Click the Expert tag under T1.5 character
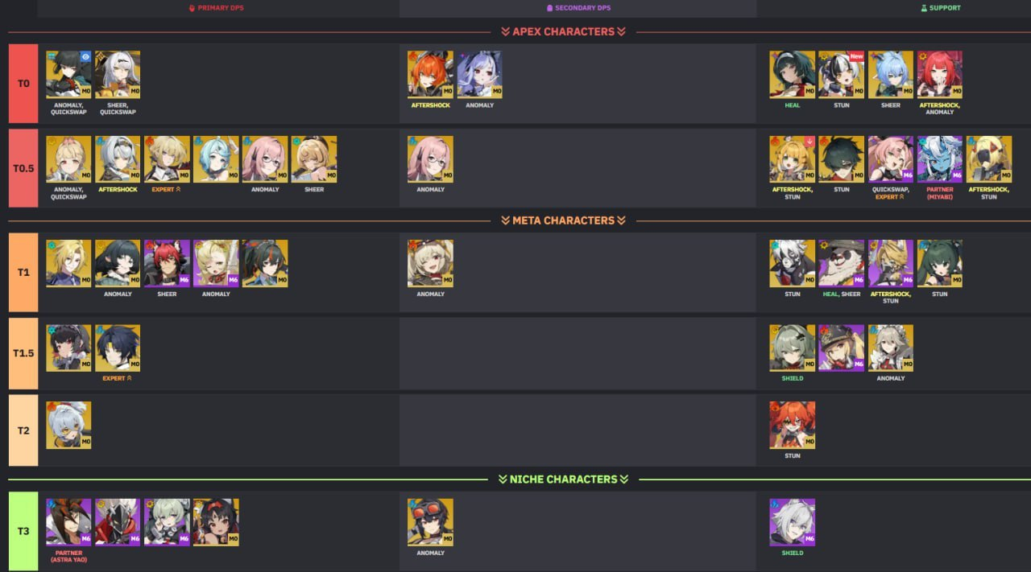Viewport: 1031px width, 572px height. coord(118,378)
